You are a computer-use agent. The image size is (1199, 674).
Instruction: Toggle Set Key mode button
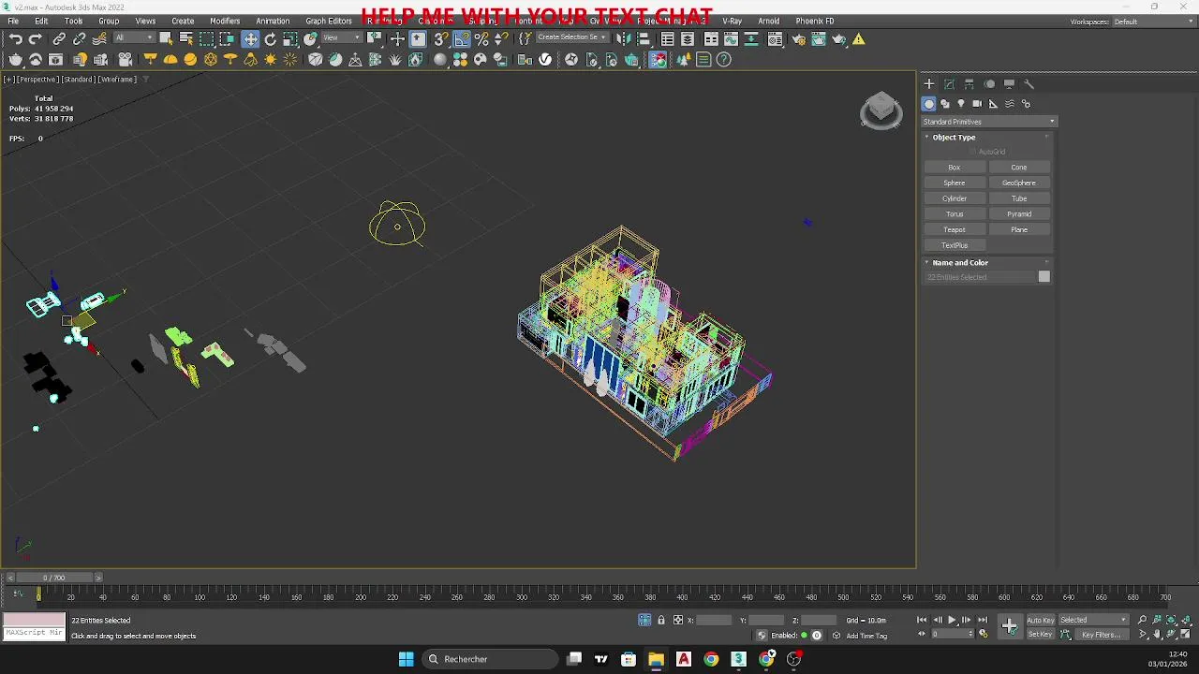(1041, 635)
